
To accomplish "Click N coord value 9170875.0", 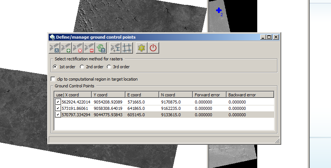I will pos(171,102).
